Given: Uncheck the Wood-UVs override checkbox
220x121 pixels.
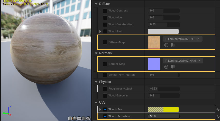Looking at the screenshot, I should click(105, 109).
